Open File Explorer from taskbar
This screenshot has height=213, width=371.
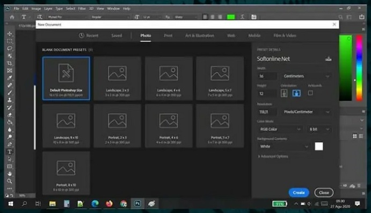click(53, 203)
